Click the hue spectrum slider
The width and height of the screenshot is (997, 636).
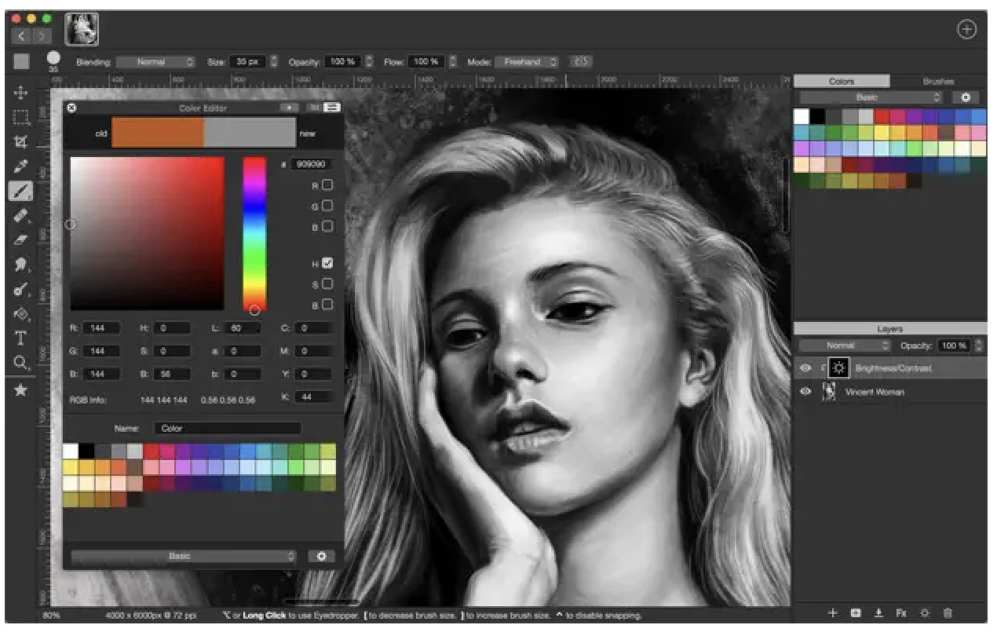click(254, 233)
